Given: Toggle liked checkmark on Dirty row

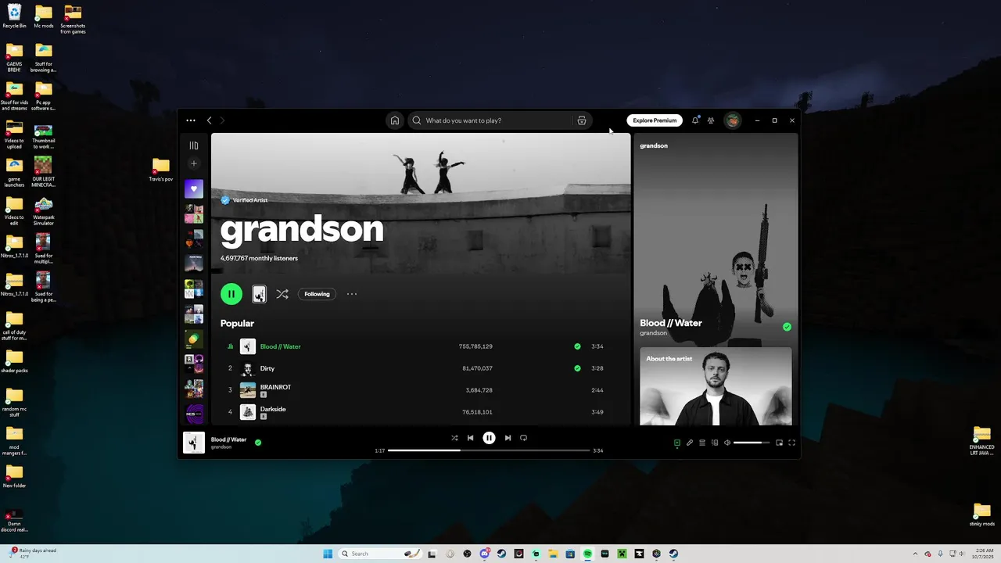Looking at the screenshot, I should [x=577, y=368].
